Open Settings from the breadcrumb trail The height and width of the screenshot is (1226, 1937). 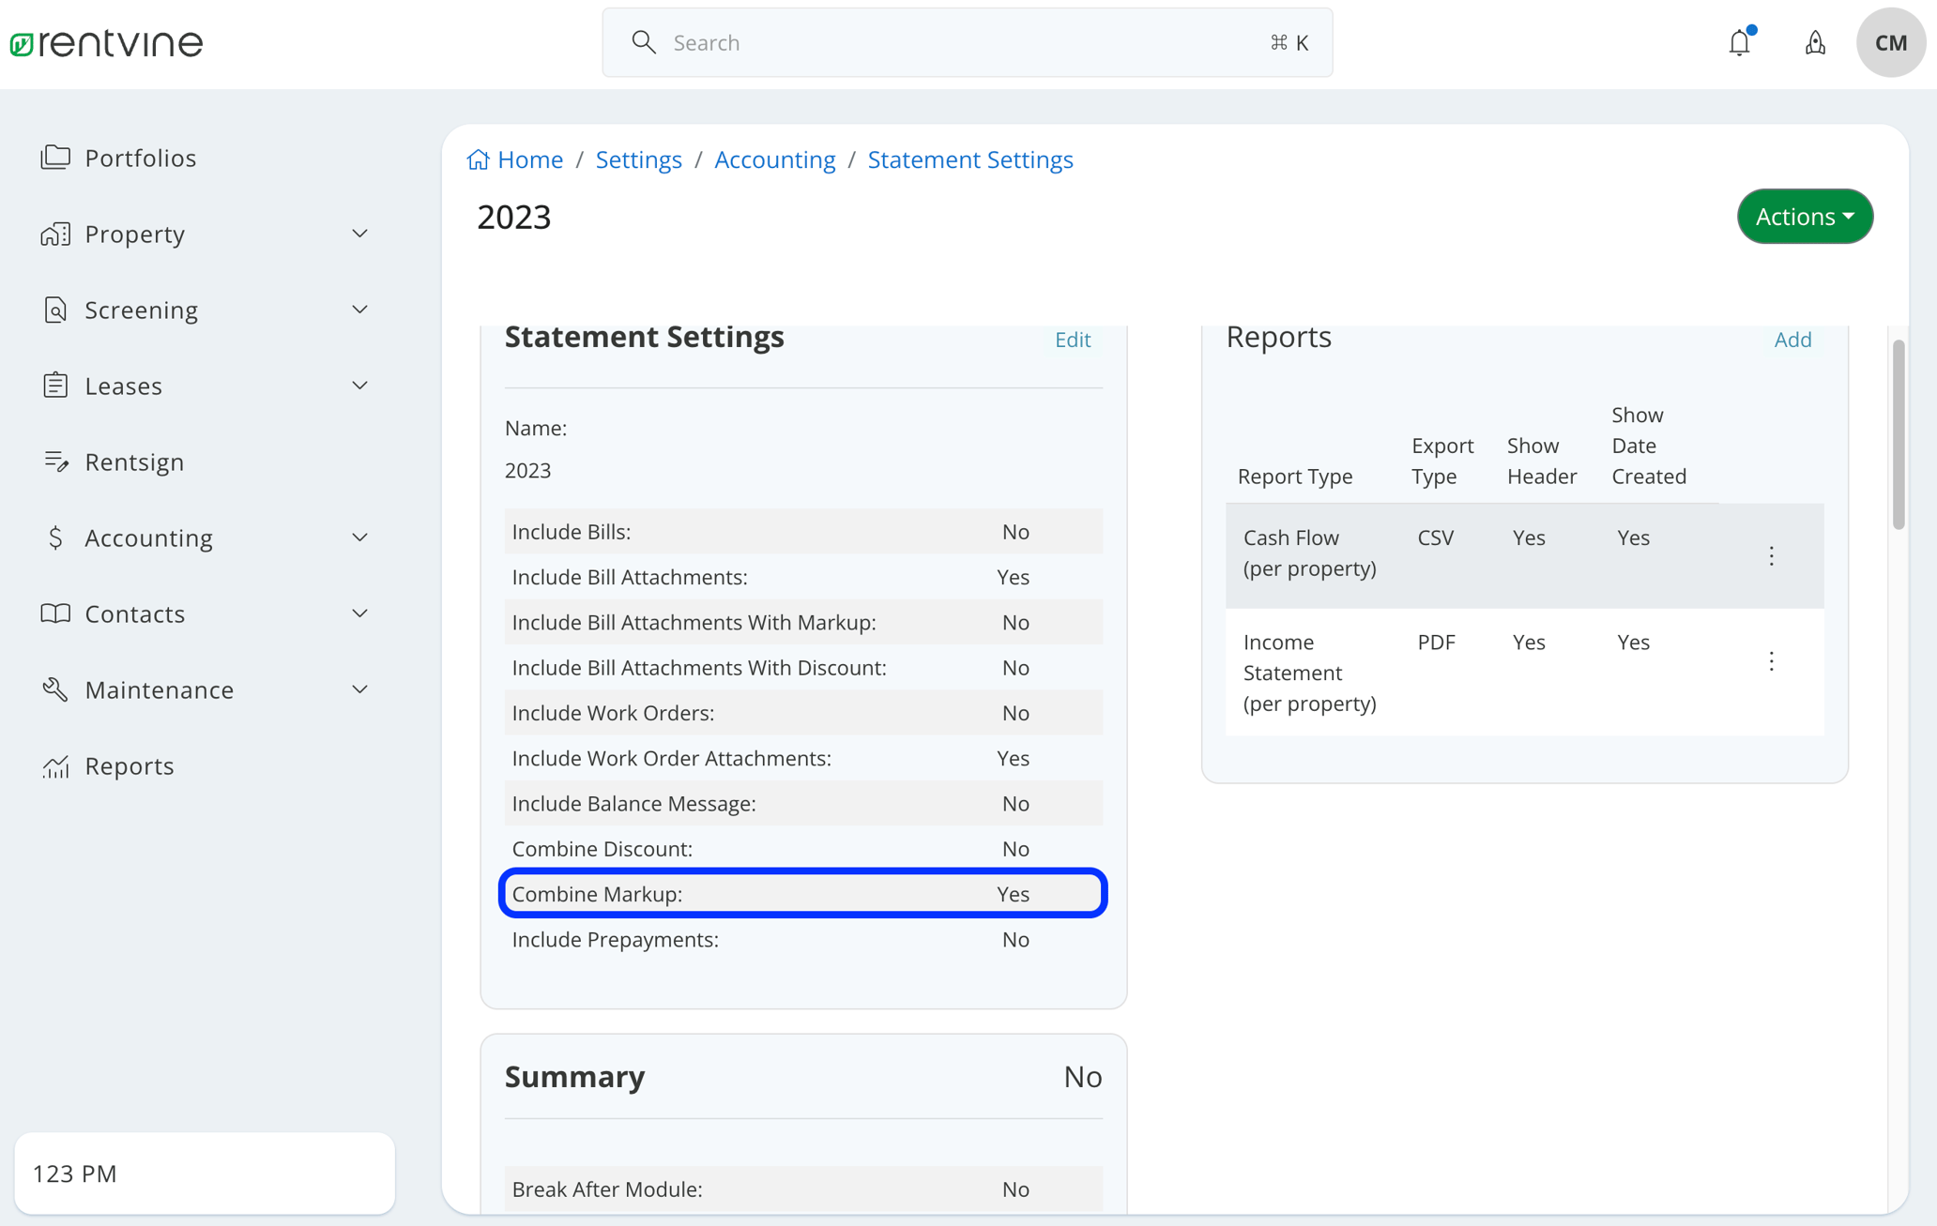[x=639, y=159]
